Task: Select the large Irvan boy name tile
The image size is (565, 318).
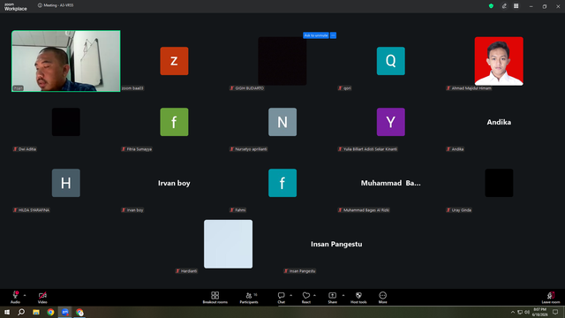Action: [174, 183]
